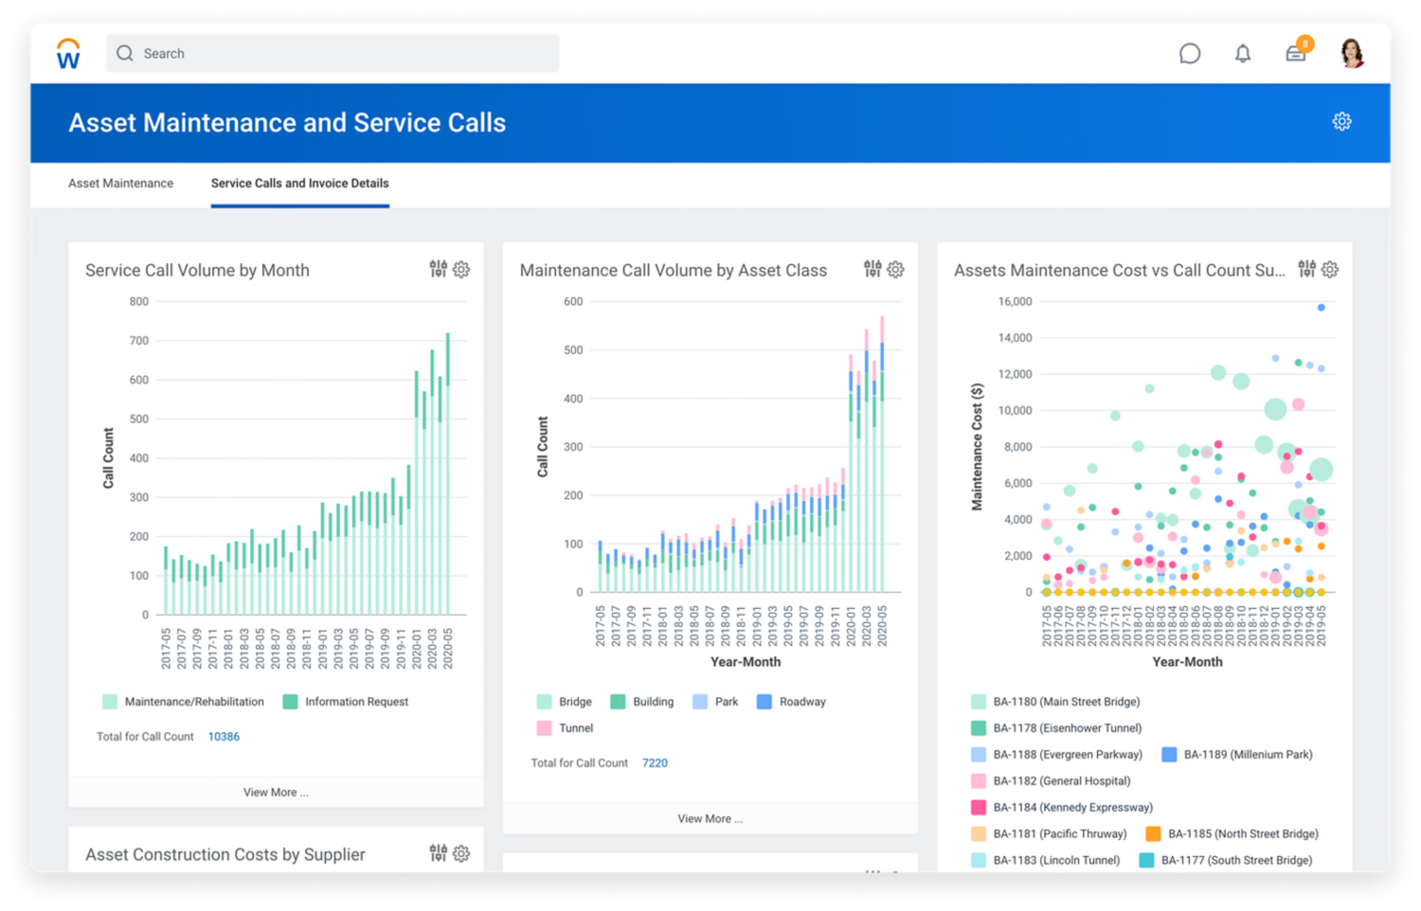
Task: Toggle BA-1178 Eisenhower Tunnel legend swatch
Action: tap(979, 728)
